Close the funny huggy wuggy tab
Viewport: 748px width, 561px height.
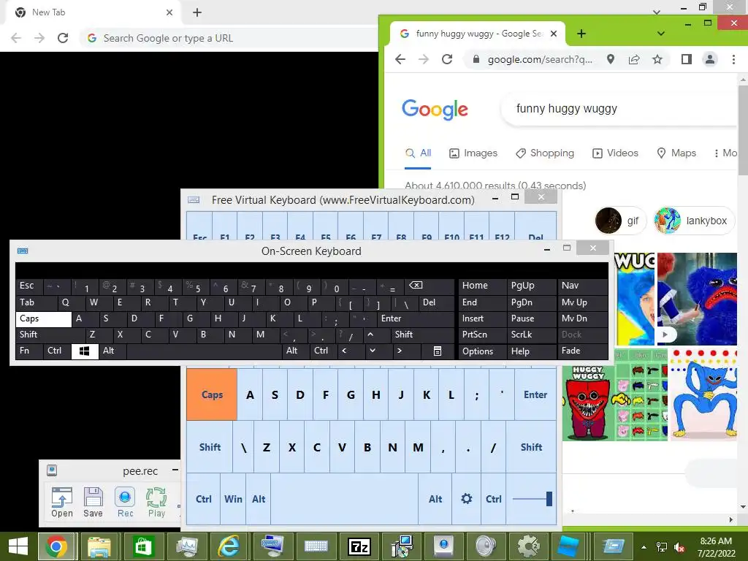click(554, 34)
